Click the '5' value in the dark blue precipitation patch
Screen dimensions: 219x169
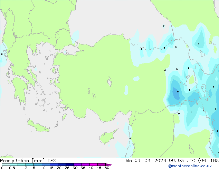tap(178, 92)
